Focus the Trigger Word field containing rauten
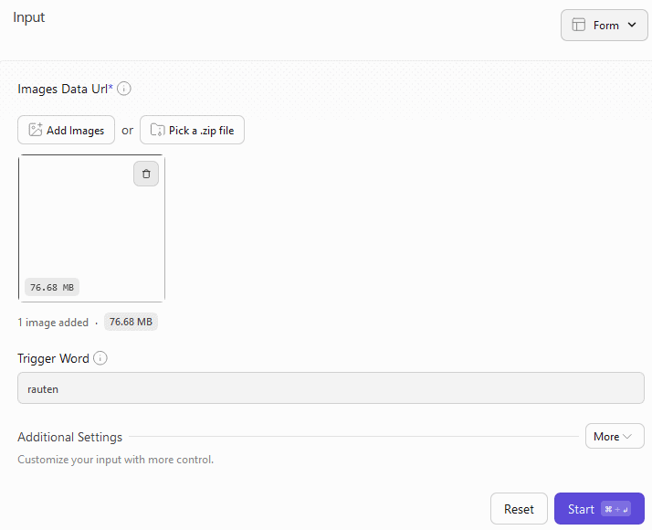The image size is (652, 530). [331, 388]
